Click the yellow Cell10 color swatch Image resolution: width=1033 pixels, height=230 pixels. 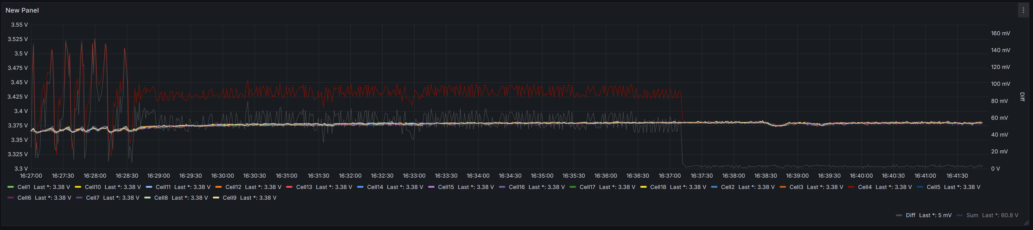(78, 187)
